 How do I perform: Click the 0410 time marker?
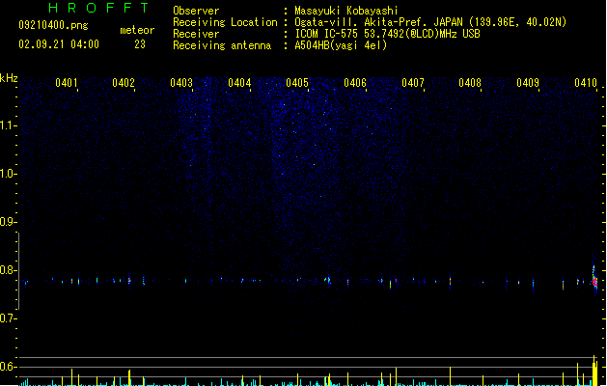tap(586, 83)
